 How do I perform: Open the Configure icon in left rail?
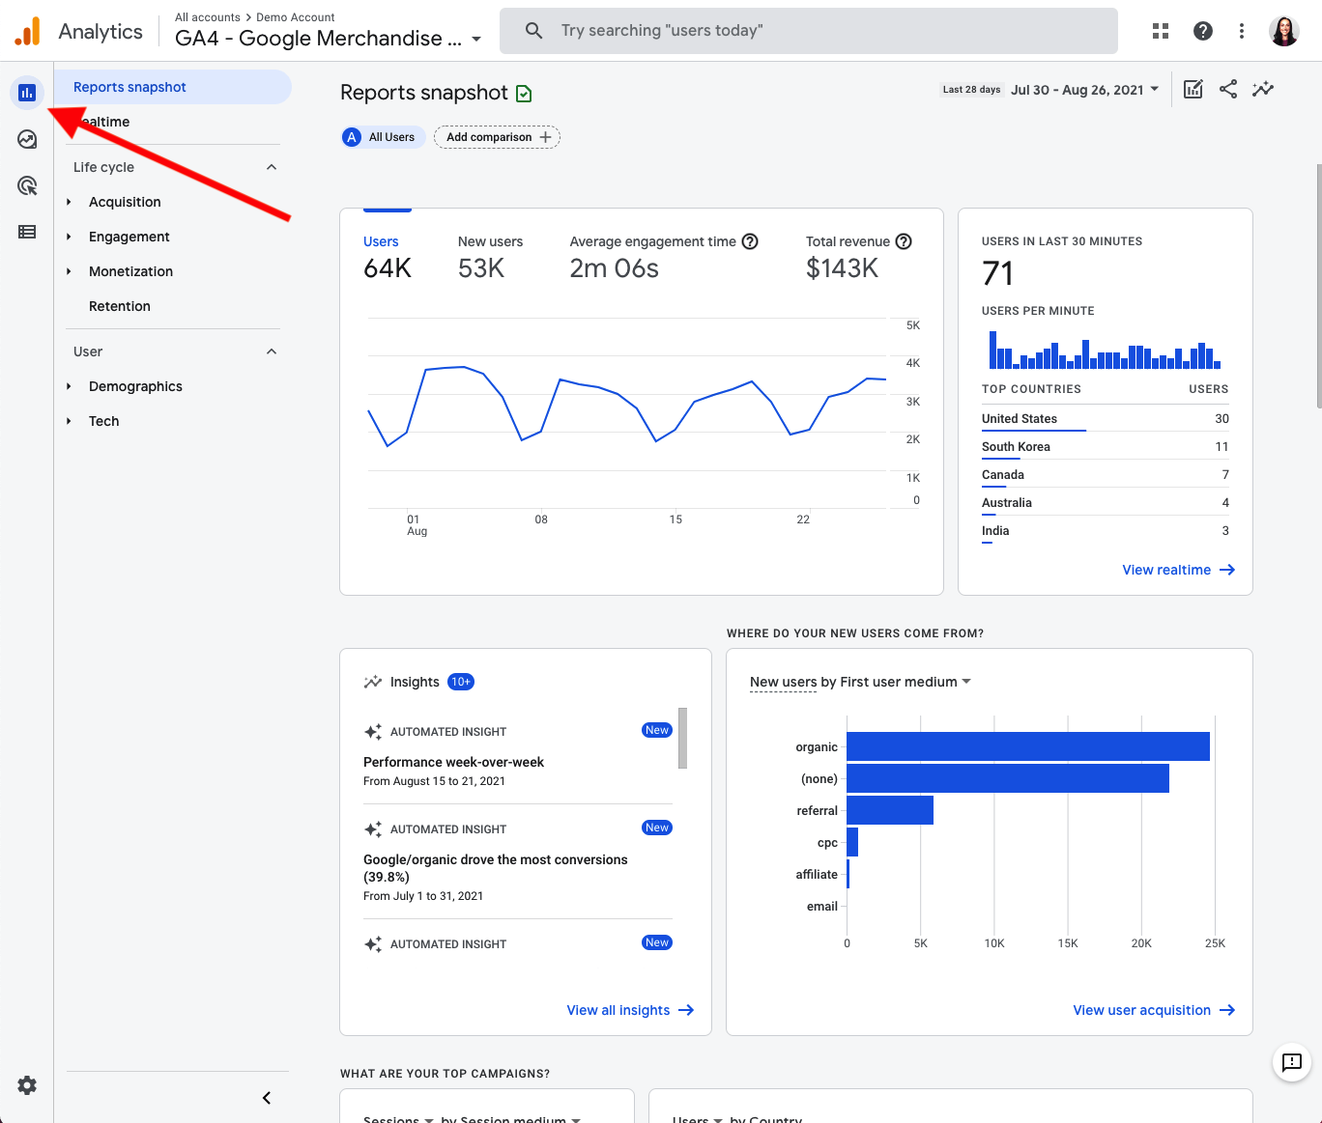click(27, 232)
